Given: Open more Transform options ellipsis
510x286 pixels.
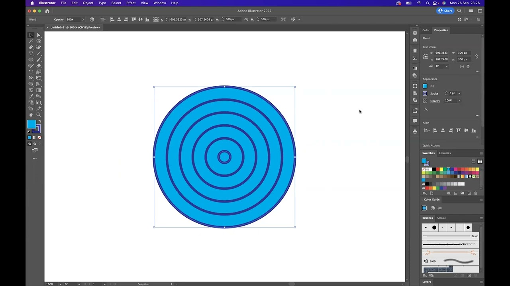Looking at the screenshot, I should [x=477, y=72].
